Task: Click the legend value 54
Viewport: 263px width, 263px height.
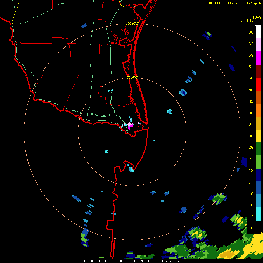Action: pos(251,67)
